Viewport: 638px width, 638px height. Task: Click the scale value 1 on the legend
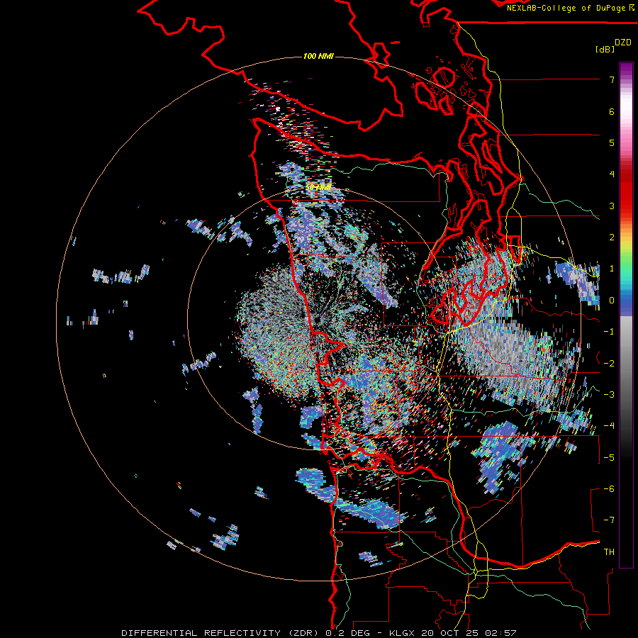[612, 269]
